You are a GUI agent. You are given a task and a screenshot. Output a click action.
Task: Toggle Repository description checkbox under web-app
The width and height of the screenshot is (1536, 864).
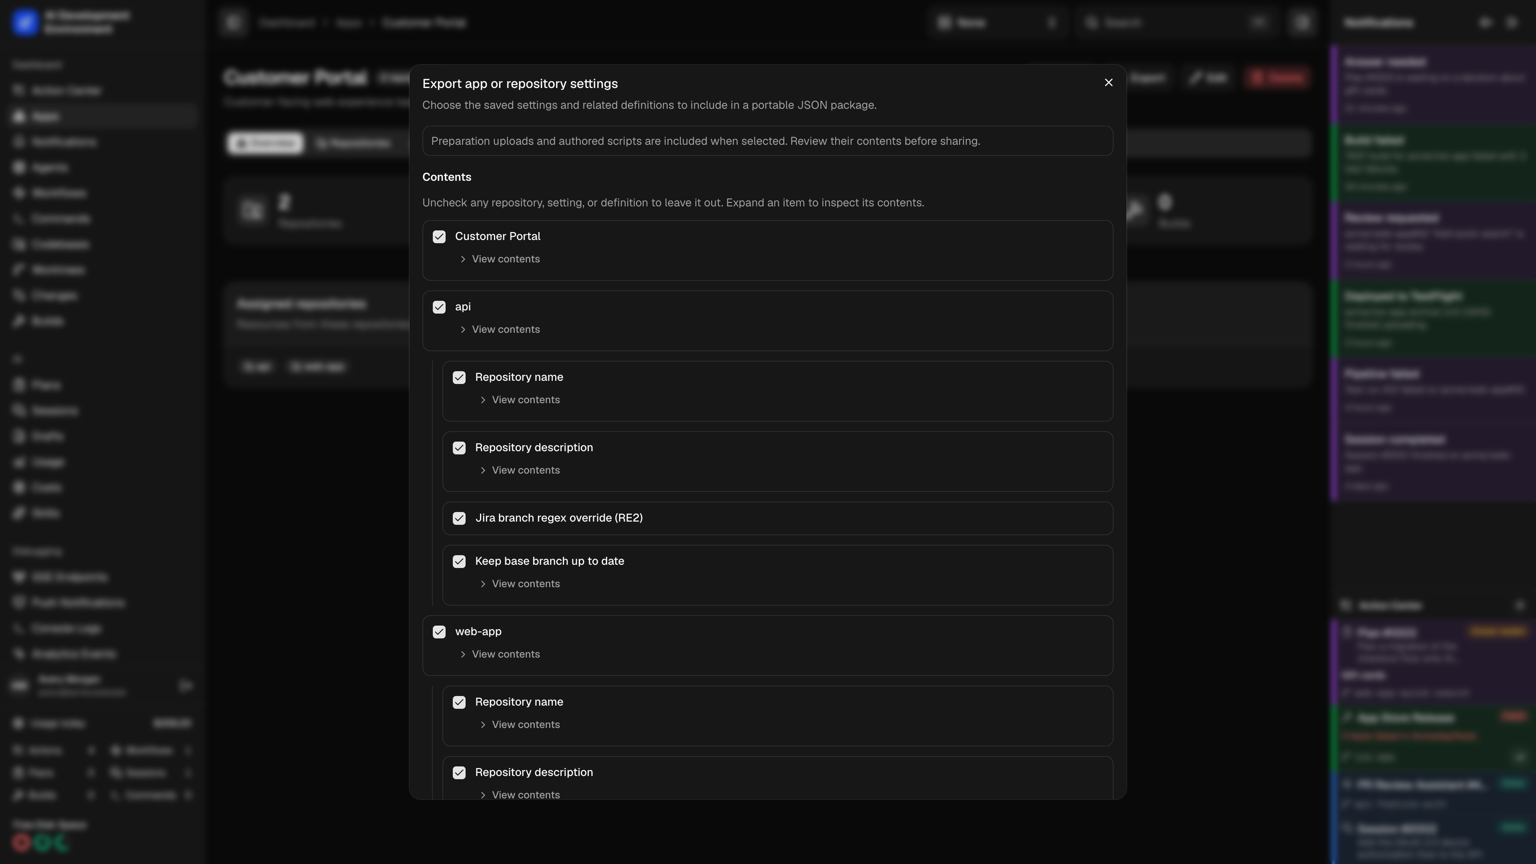tap(458, 773)
